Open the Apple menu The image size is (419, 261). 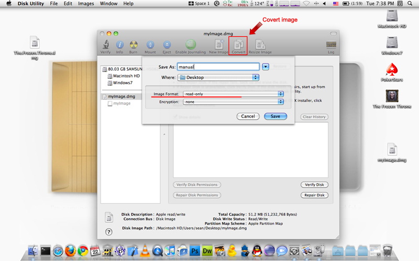pyautogui.click(x=9, y=4)
